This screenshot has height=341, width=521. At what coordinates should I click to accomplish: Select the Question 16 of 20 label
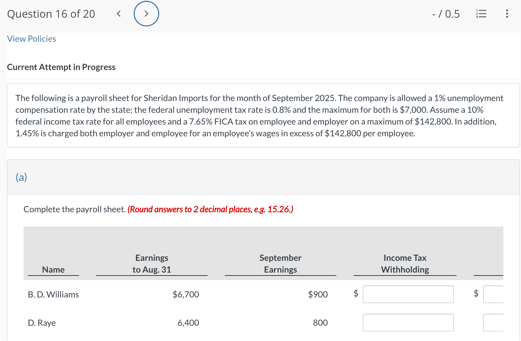(x=51, y=14)
